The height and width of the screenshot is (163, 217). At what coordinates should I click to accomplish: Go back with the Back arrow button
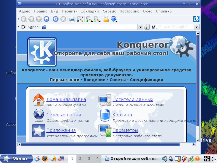(24, 19)
